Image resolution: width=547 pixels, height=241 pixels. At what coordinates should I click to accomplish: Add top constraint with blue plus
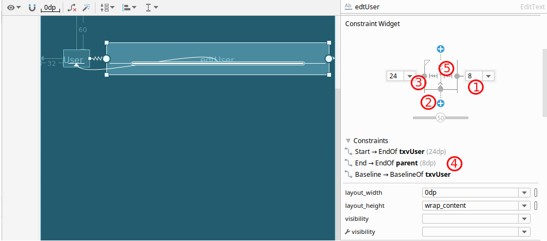pyautogui.click(x=441, y=48)
